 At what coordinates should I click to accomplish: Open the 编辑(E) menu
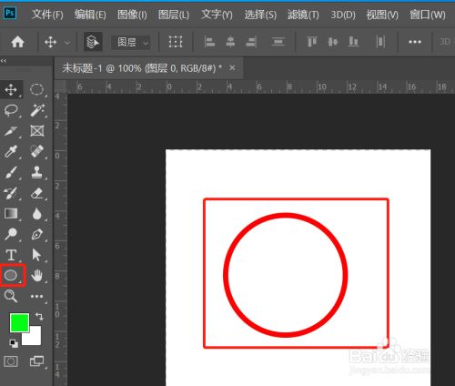90,15
